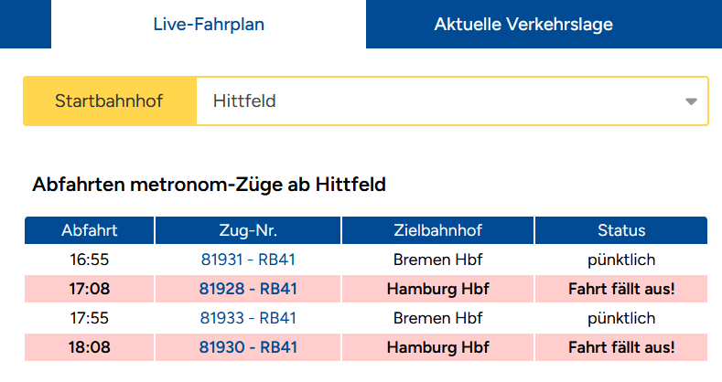This screenshot has height=382, width=722.
Task: Switch to Live-Fahrplan tab
Action: pos(209,24)
